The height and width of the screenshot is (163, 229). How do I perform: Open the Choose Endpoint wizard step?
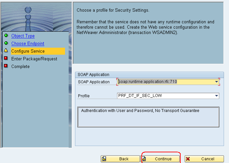coord(28,43)
